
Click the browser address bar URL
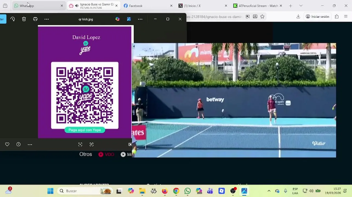(x=214, y=17)
